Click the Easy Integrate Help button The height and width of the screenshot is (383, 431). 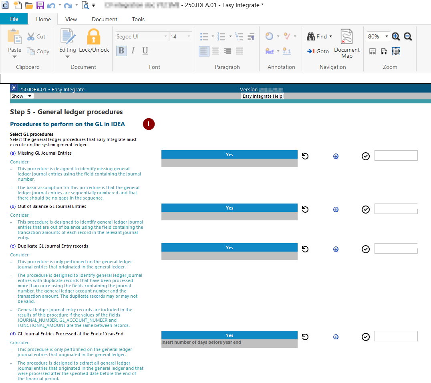[262, 96]
